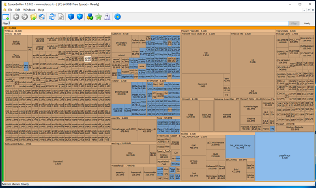
Task: Select the DriverStore 377.1MB block
Action: (121, 44)
